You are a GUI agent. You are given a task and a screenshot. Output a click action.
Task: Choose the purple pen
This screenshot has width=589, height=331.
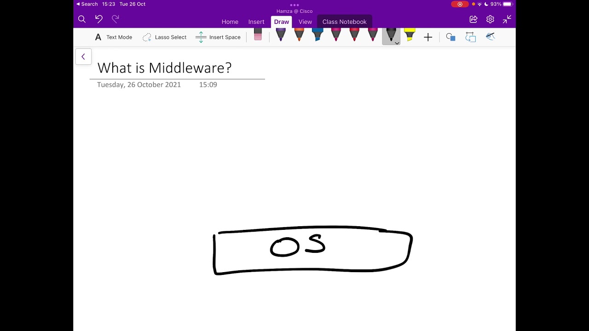point(281,35)
